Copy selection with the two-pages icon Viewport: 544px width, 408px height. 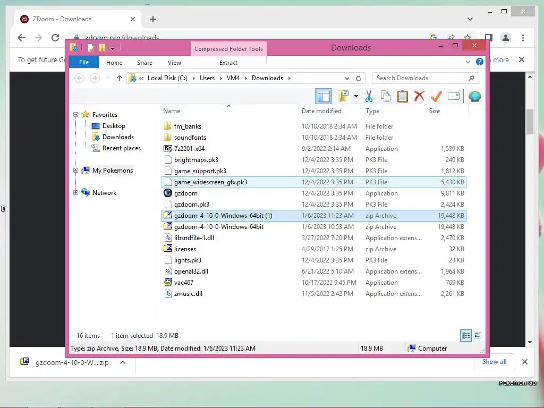click(386, 96)
